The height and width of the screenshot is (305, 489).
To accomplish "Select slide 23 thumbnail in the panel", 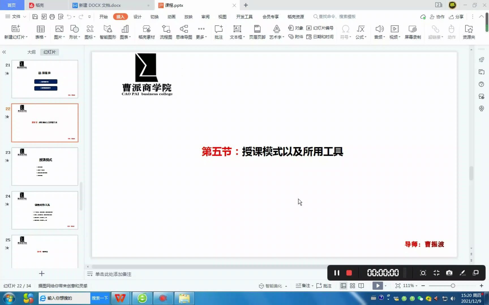I will coord(44,167).
